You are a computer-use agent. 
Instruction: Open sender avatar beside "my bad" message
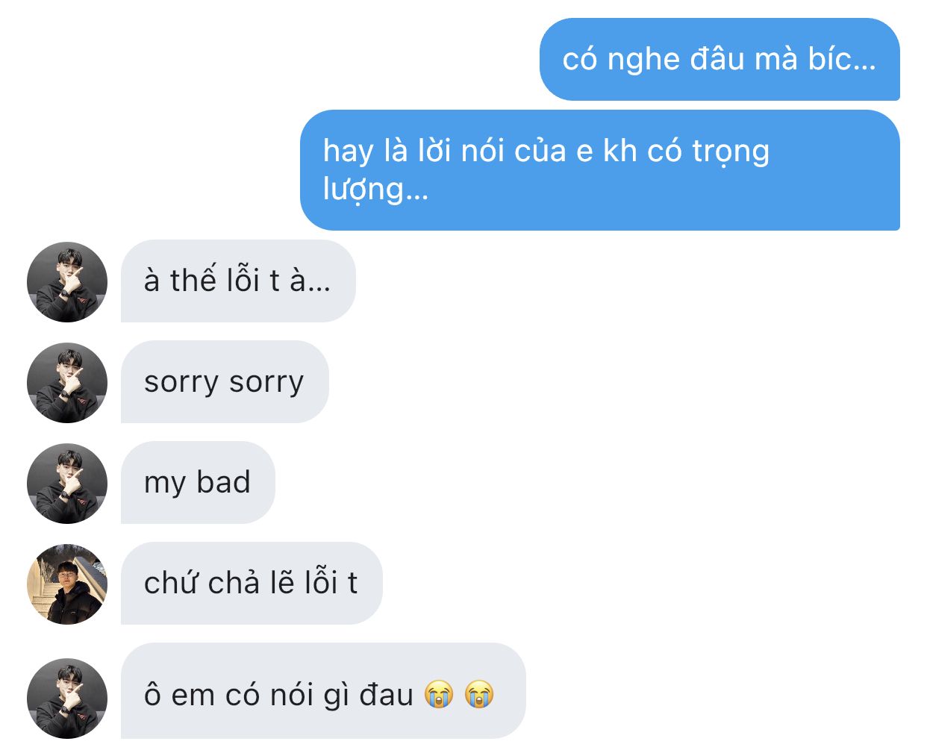(x=67, y=483)
